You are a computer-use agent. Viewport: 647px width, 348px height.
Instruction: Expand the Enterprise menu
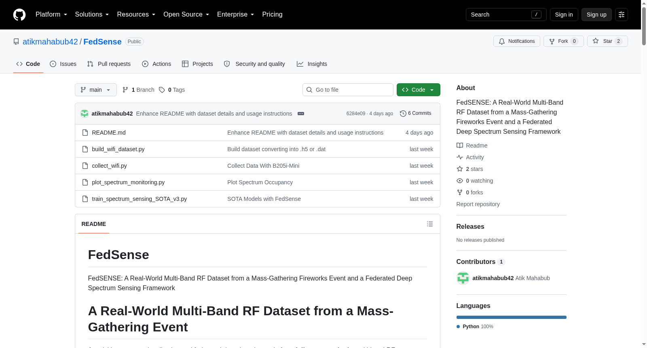[x=236, y=15]
